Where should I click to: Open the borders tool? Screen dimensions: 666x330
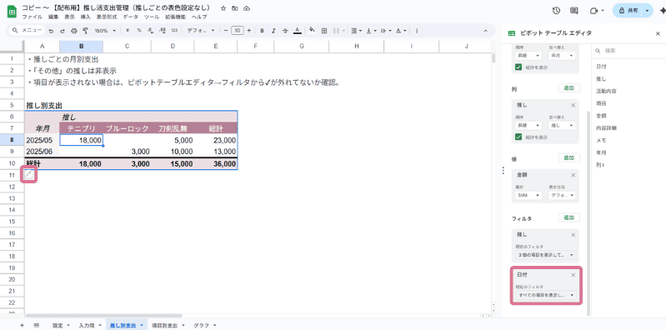(x=324, y=31)
